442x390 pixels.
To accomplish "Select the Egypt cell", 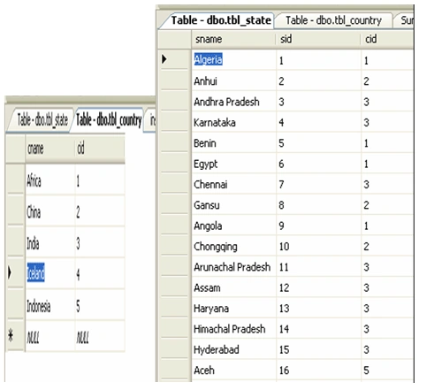I will [233, 164].
